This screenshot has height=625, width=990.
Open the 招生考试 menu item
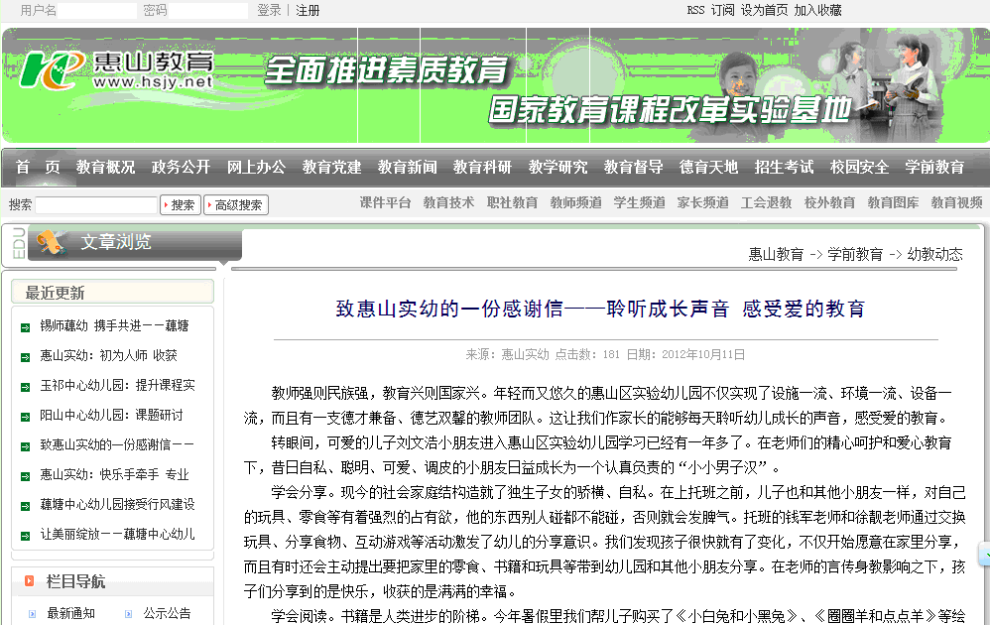coord(784,168)
